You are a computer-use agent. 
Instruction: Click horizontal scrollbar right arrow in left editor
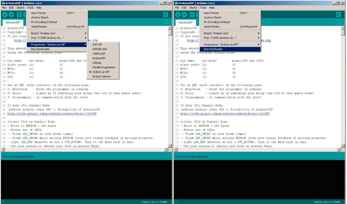[x=166, y=150]
